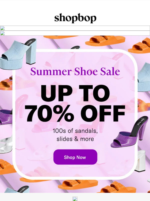The width and height of the screenshot is (150, 201).
Task: Click the blue denim mule beside the OFF text
Action: coord(144,77)
